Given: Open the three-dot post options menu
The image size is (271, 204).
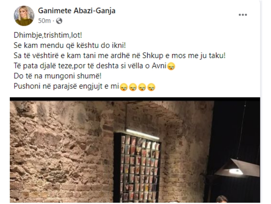Looking at the screenshot, I should point(243,15).
